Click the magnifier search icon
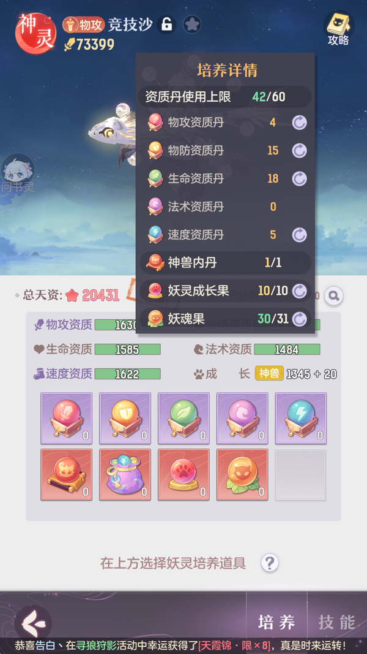Viewport: 367px width, 654px height. click(x=334, y=296)
